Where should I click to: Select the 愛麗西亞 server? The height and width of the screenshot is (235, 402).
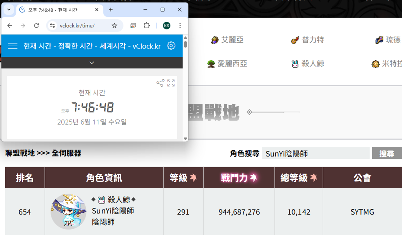(x=227, y=64)
